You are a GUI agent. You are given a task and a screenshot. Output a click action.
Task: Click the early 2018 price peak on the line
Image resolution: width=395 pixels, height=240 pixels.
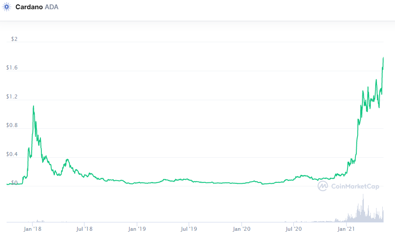[x=33, y=106]
